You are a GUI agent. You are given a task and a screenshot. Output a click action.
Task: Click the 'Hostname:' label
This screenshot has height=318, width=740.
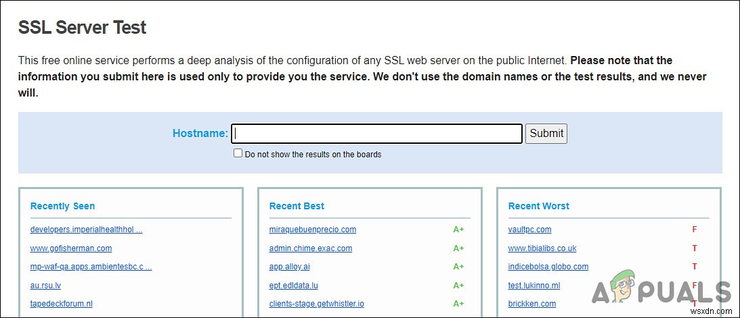pos(200,133)
